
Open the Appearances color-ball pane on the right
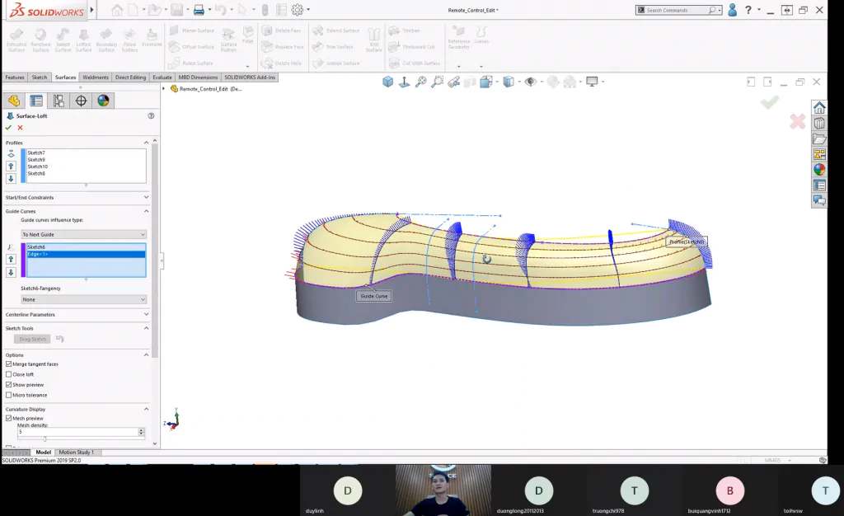click(x=819, y=170)
